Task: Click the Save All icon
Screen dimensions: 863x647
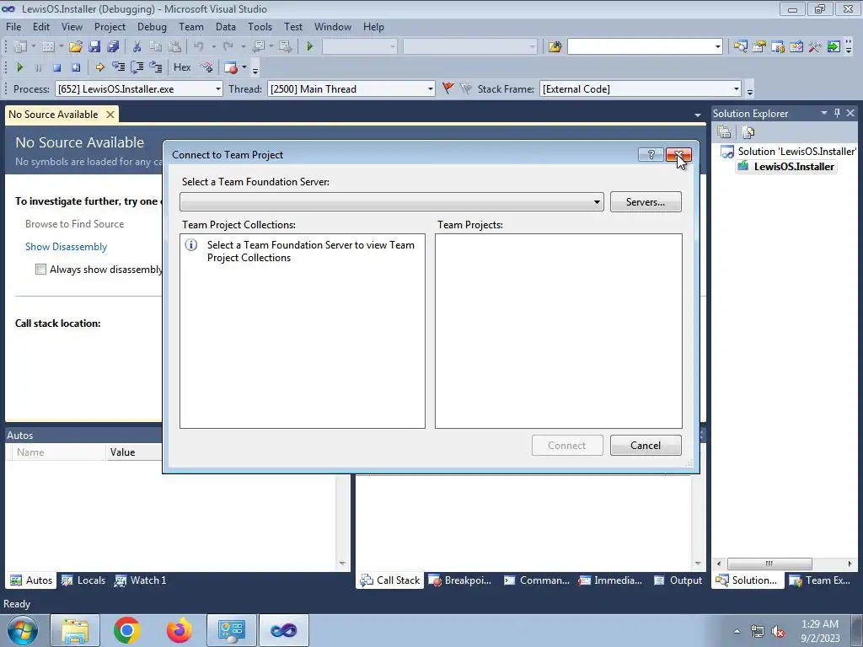Action: tap(113, 47)
